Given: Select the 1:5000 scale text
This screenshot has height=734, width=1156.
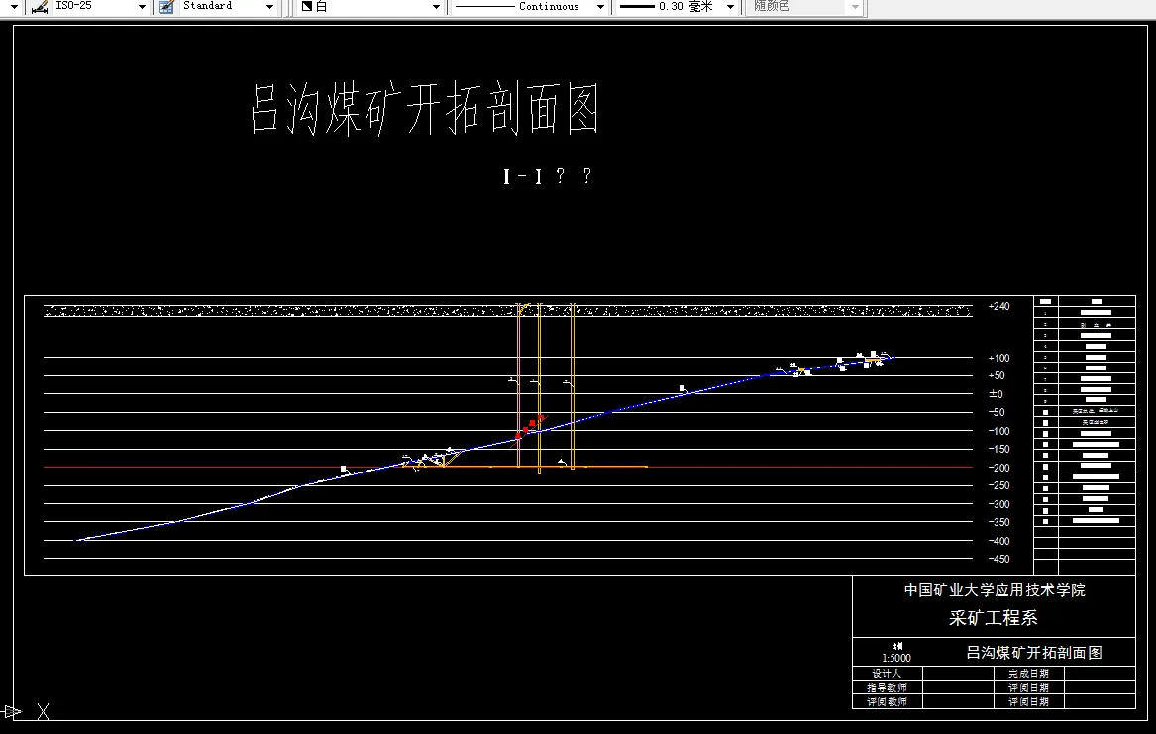Looking at the screenshot, I should tap(896, 658).
